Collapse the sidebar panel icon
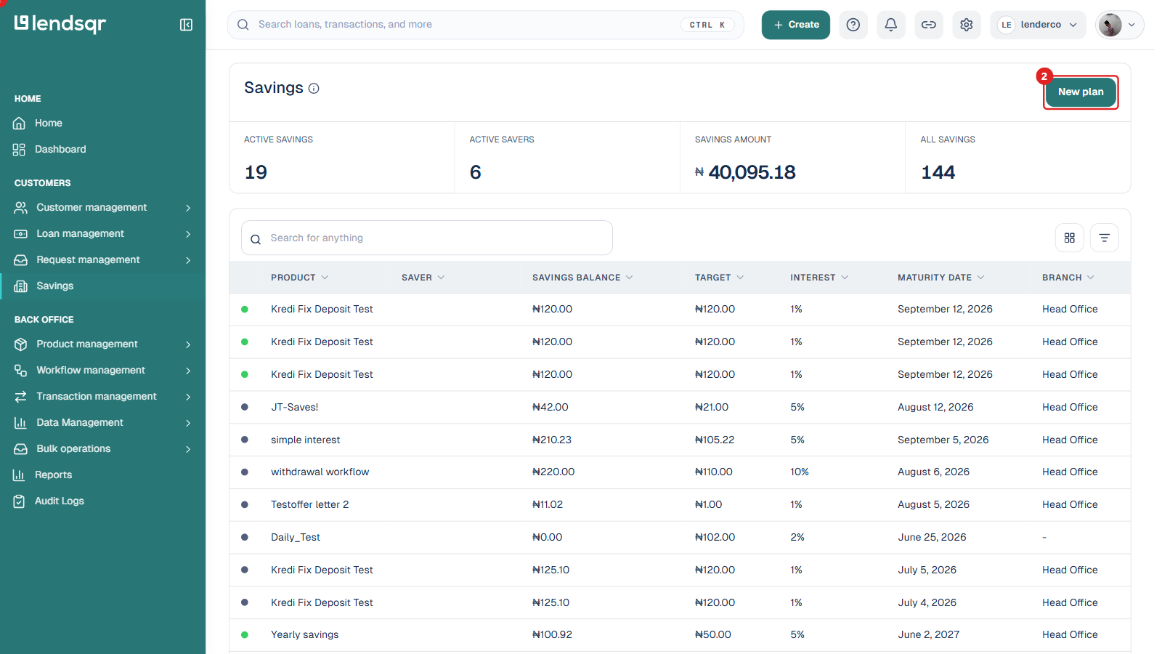The width and height of the screenshot is (1162, 654). [x=186, y=25]
